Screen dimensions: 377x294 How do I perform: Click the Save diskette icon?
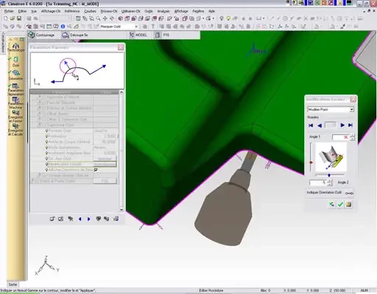click(x=19, y=18)
